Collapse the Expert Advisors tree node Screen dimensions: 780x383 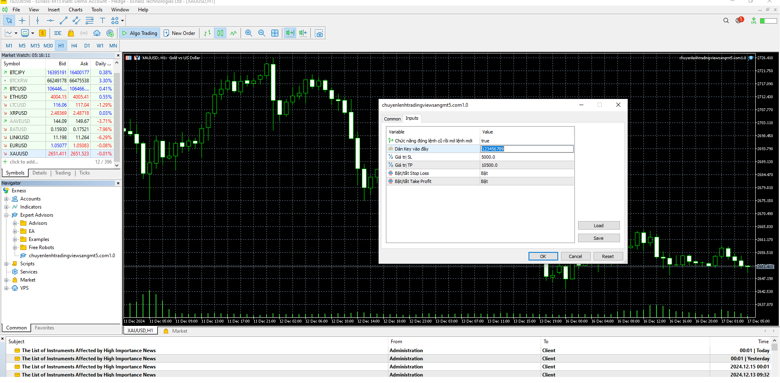(x=6, y=215)
